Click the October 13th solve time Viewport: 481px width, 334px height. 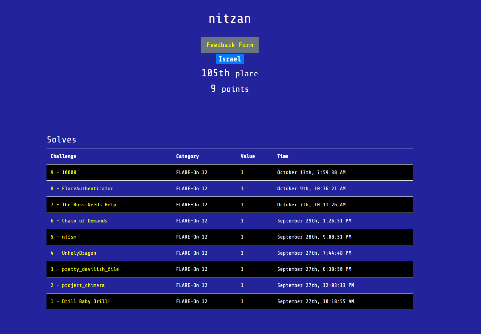(311, 172)
